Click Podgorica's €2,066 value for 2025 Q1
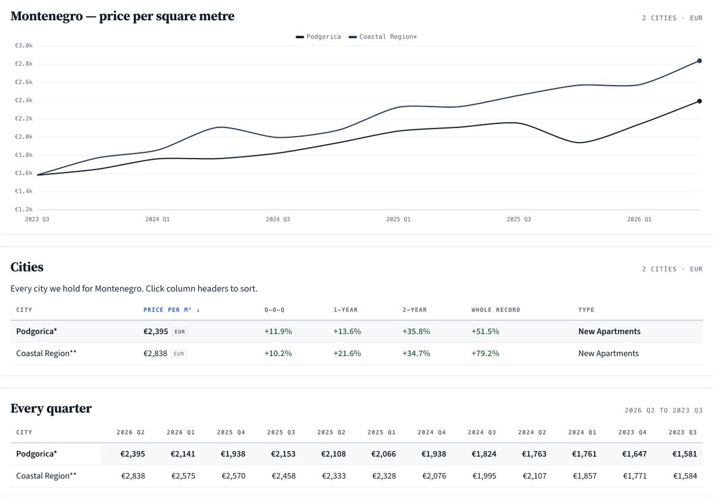Screen dimensions: 713x498 click(383, 453)
